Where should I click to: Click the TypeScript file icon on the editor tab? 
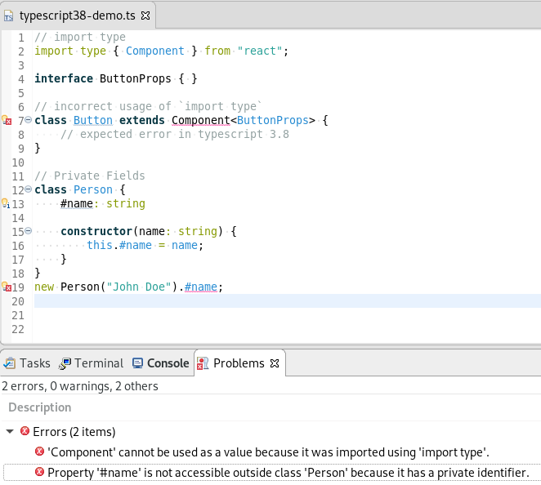(x=9, y=16)
